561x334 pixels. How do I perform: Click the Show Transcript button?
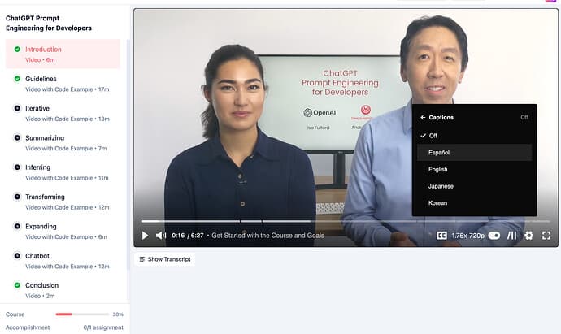click(165, 259)
